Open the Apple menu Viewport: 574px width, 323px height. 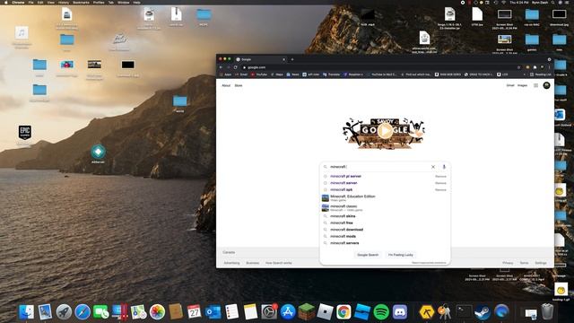(5, 2)
